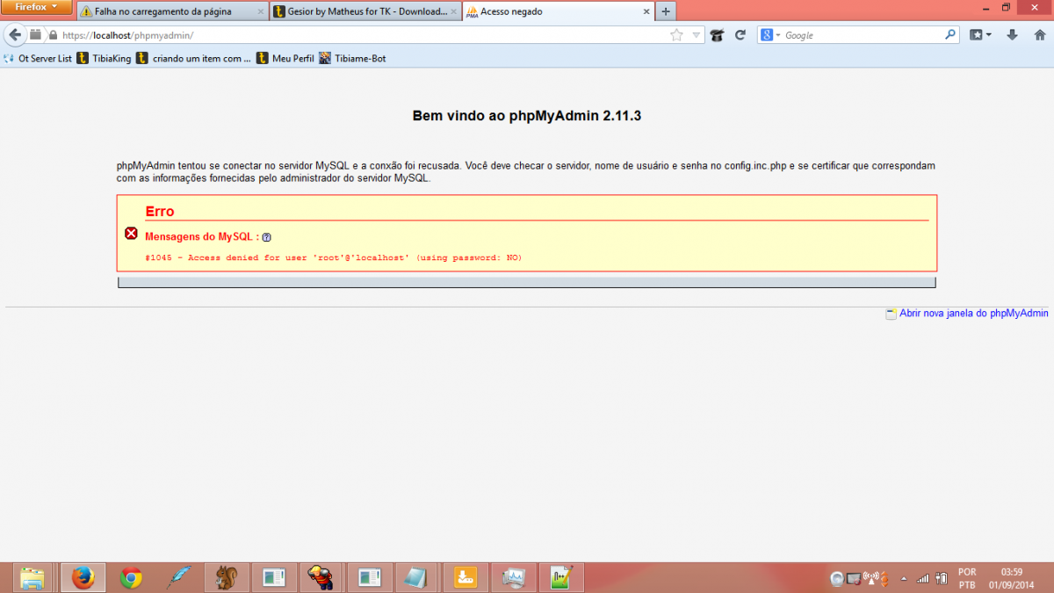Screen dimensions: 1054x593
Task: Click the MySQL documentation help icon
Action: point(266,237)
